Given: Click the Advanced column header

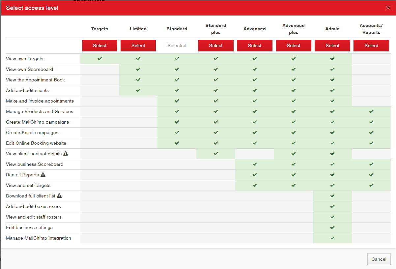Looking at the screenshot, I should coord(255,29).
